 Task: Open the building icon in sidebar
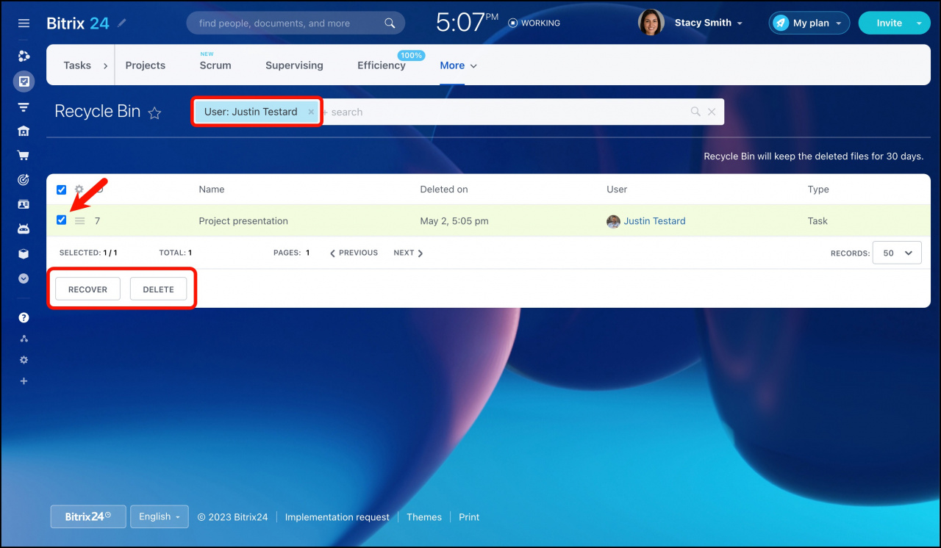tap(24, 131)
